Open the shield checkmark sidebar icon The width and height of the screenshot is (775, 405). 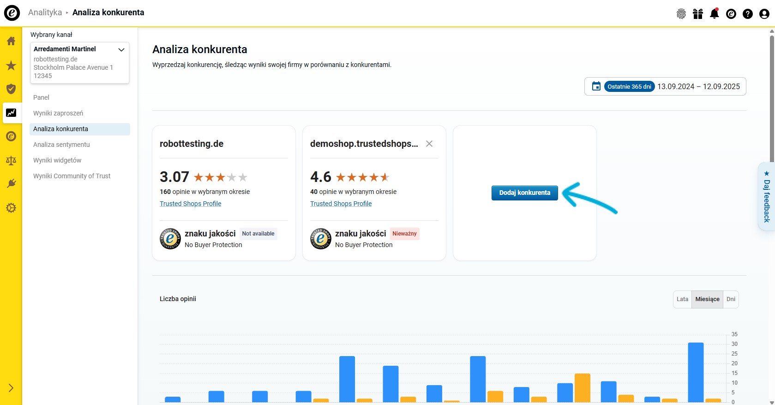click(x=11, y=89)
